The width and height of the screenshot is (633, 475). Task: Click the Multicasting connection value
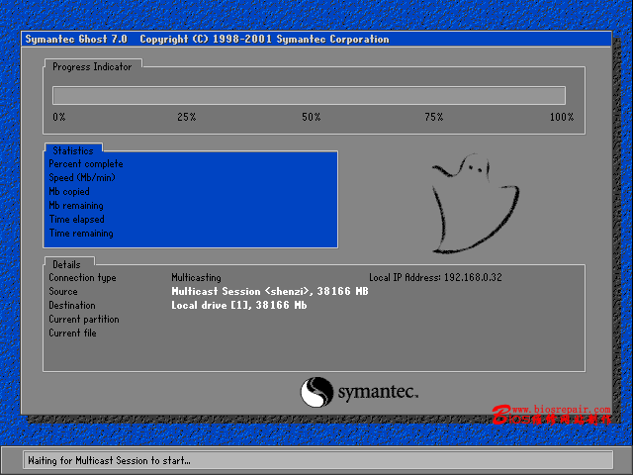click(196, 277)
